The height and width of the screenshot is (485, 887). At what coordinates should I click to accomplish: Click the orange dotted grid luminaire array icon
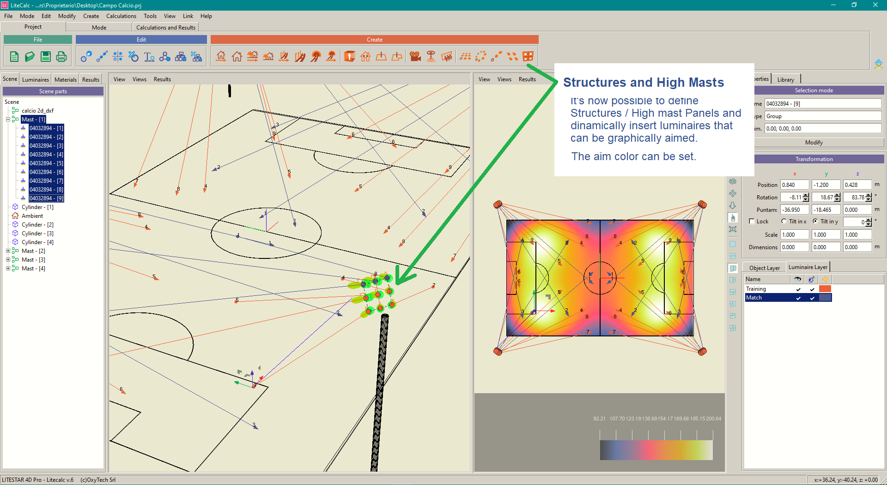coord(465,56)
